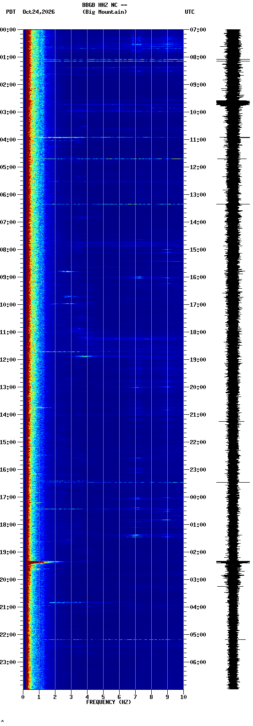Click the UTC axis '13:00' label
This screenshot has width=253, height=726.
[x=198, y=195]
